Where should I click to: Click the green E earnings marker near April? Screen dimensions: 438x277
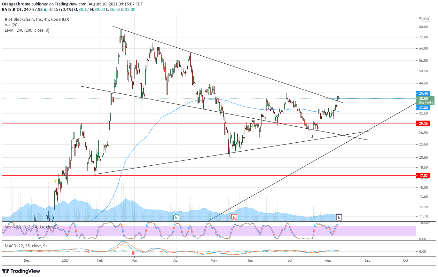click(x=176, y=217)
